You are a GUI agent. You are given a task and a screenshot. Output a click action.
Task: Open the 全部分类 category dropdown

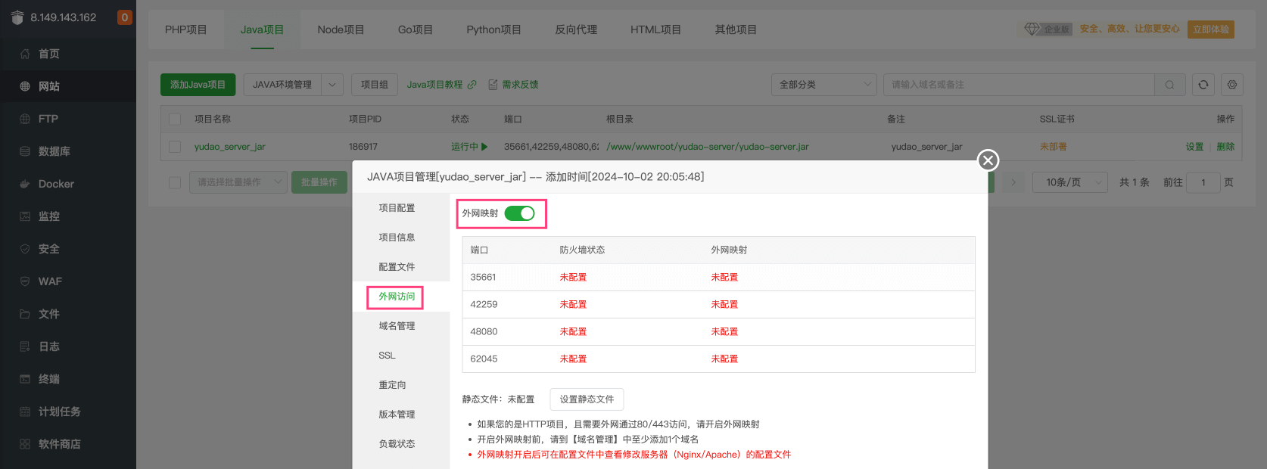[823, 85]
